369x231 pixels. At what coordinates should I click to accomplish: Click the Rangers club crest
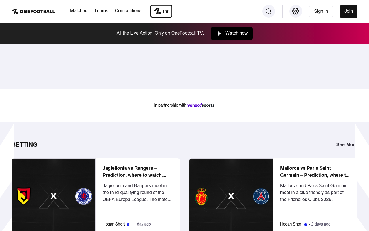84,196
